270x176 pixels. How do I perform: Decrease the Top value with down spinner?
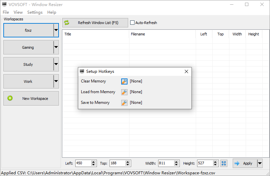(x=128, y=165)
